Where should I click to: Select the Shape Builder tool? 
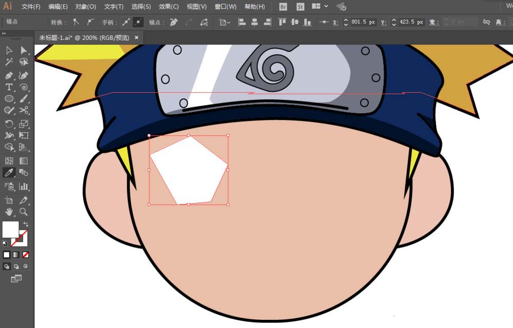9,147
